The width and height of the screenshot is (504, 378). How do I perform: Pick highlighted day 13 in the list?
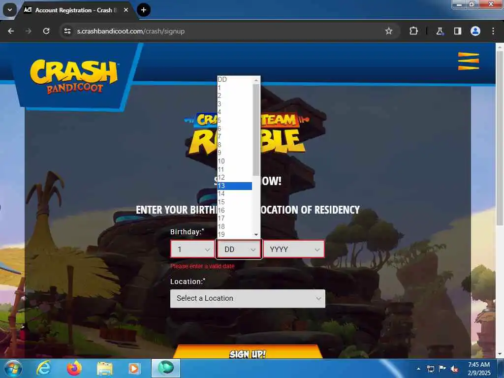(x=235, y=186)
